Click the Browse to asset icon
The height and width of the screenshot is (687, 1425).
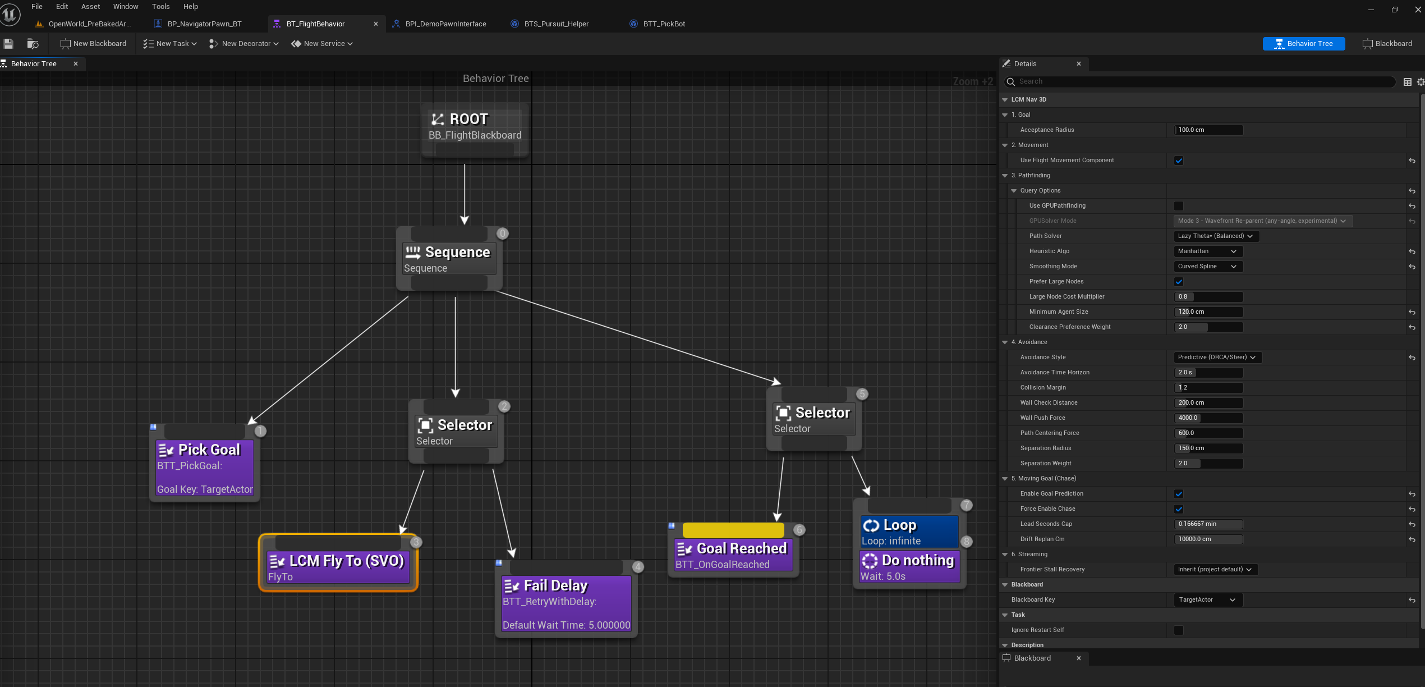pos(33,44)
